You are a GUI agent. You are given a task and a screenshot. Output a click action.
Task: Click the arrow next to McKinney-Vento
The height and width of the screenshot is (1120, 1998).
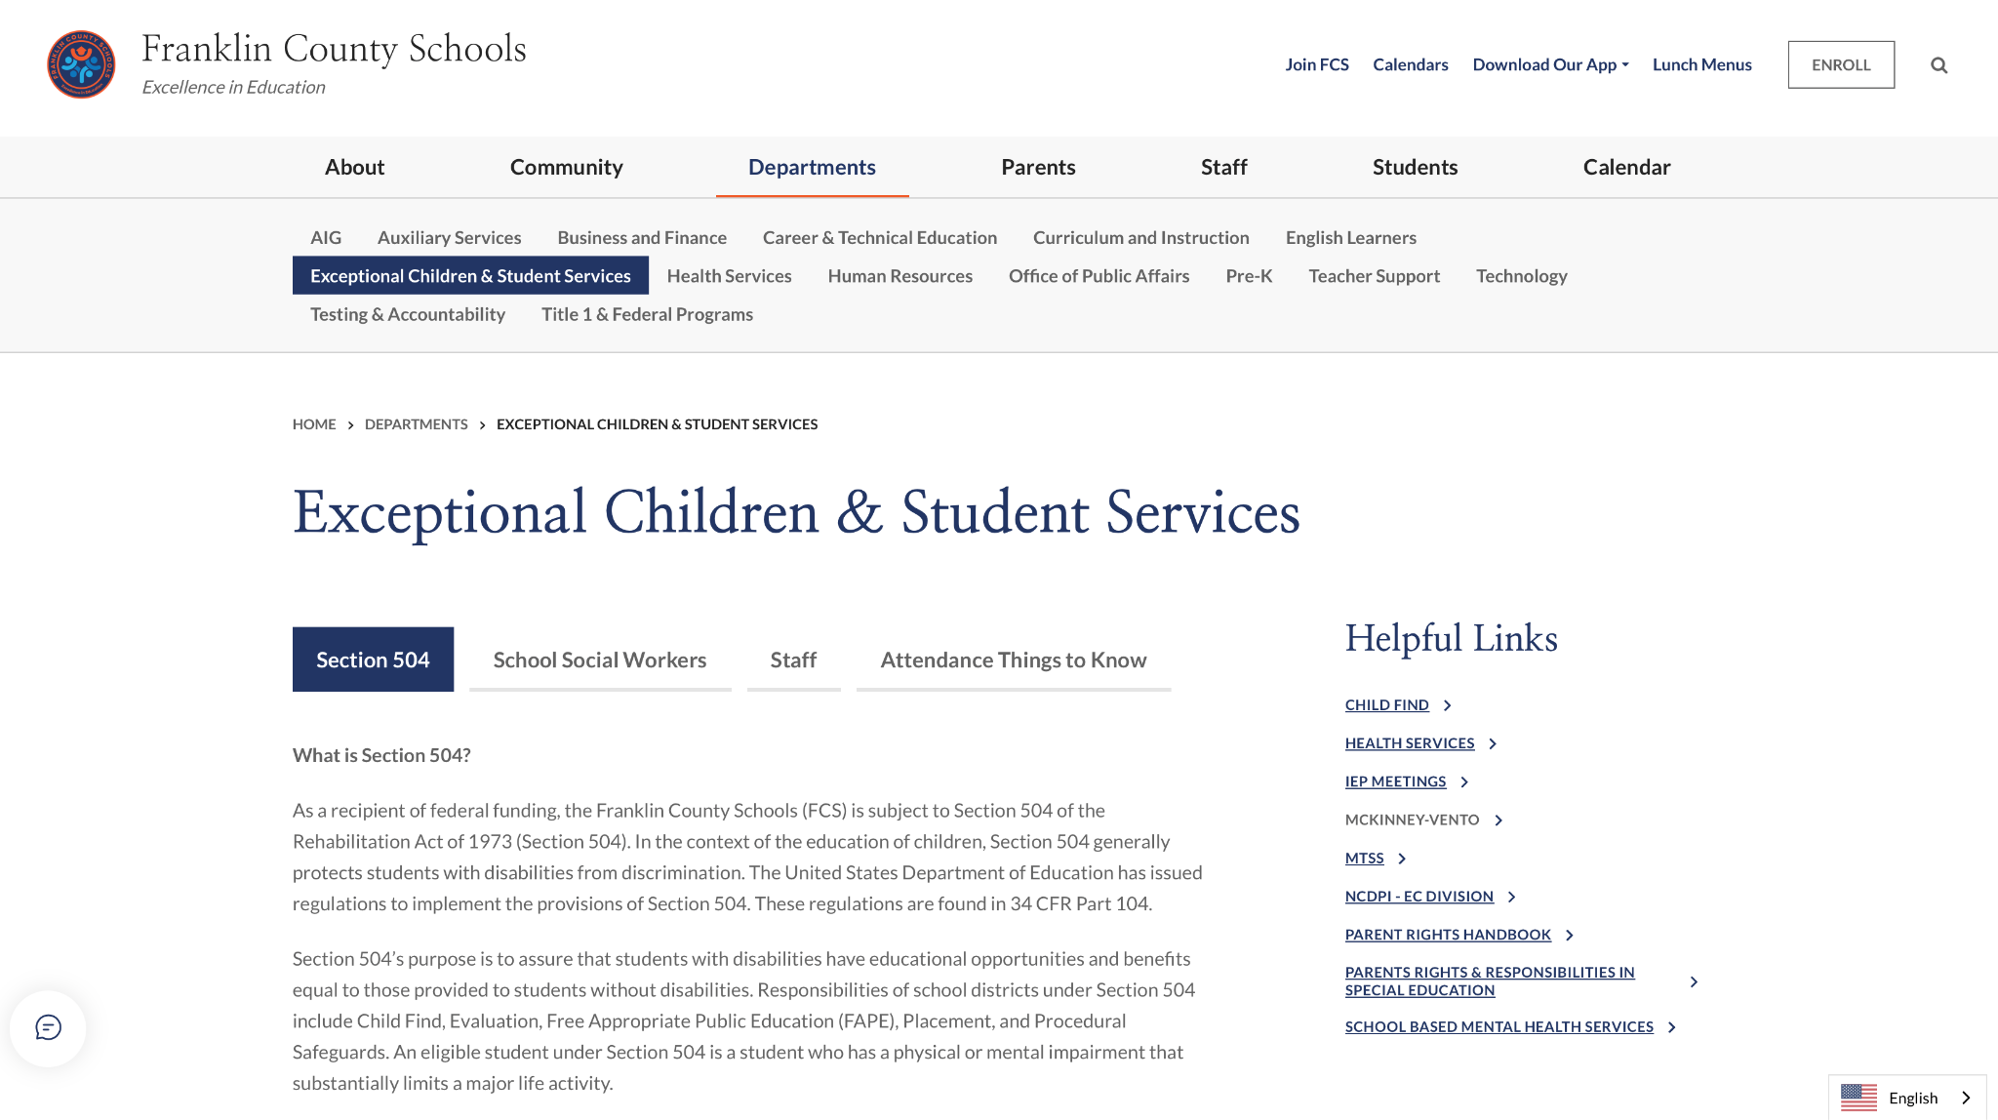[1498, 820]
